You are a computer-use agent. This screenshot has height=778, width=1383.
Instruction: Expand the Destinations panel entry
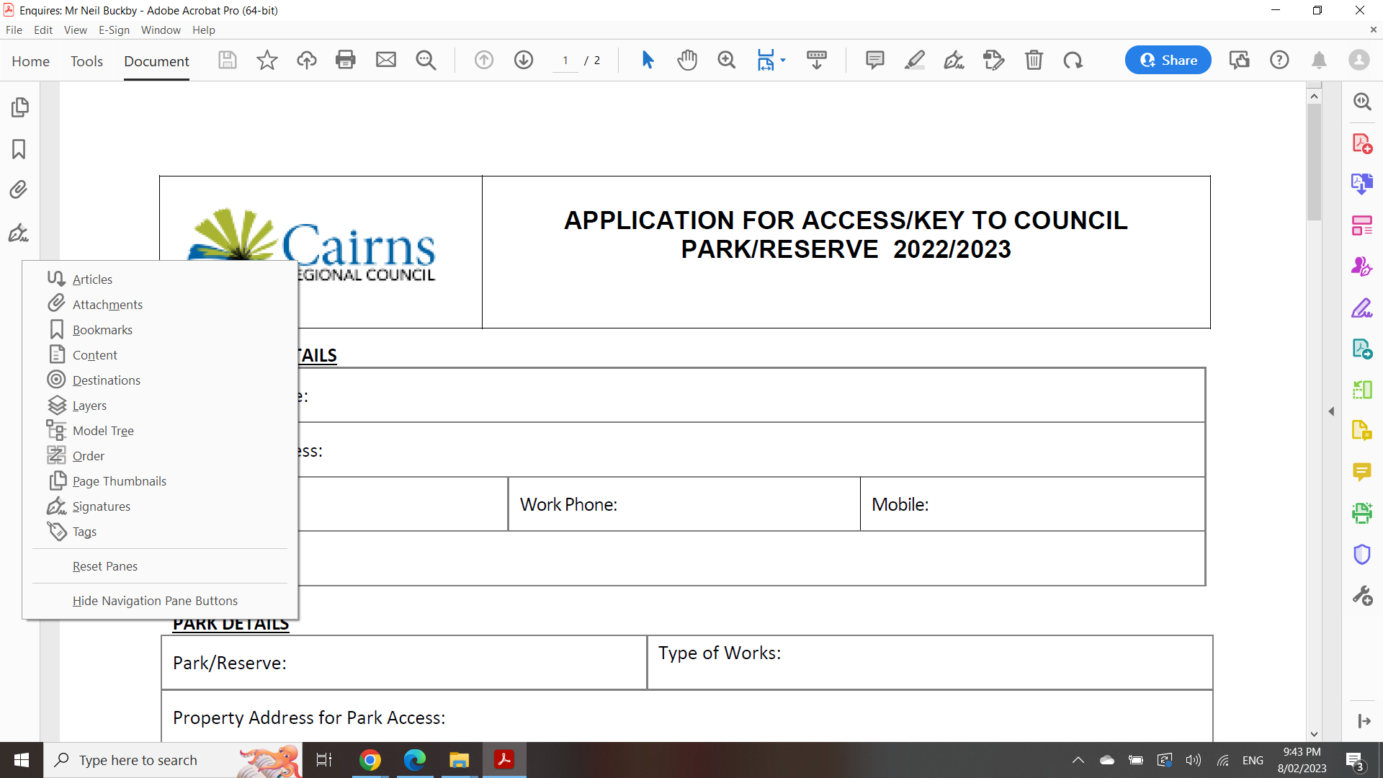click(x=107, y=379)
